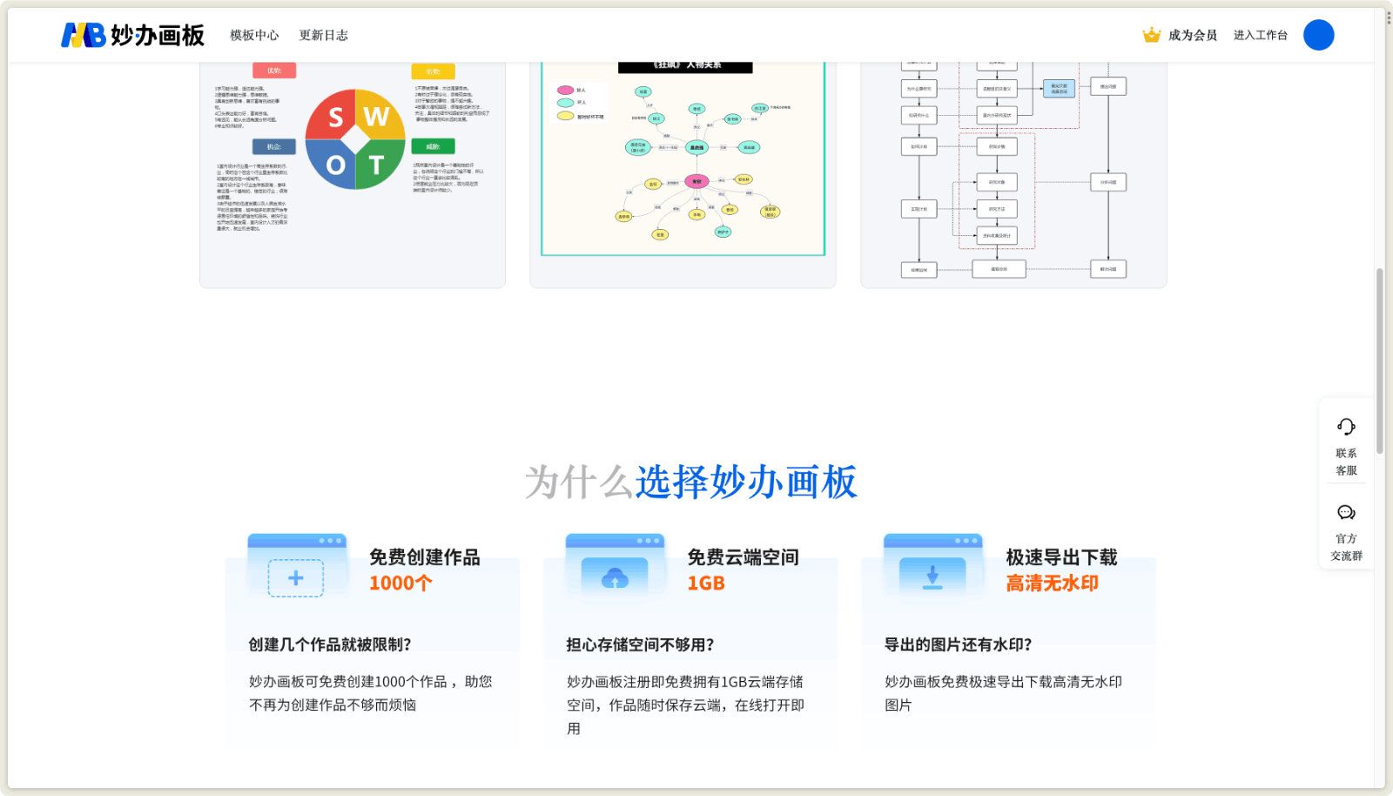Screen dimensions: 1393x796
Task: Open the blue user avatar
Action: [1318, 35]
